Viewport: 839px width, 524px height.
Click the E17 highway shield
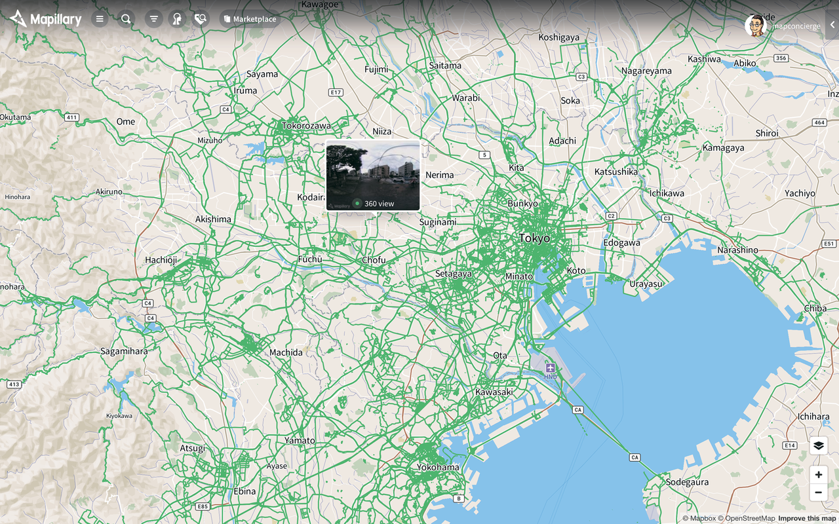click(x=336, y=92)
